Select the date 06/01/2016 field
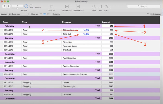163x104 pixels. point(12,42)
